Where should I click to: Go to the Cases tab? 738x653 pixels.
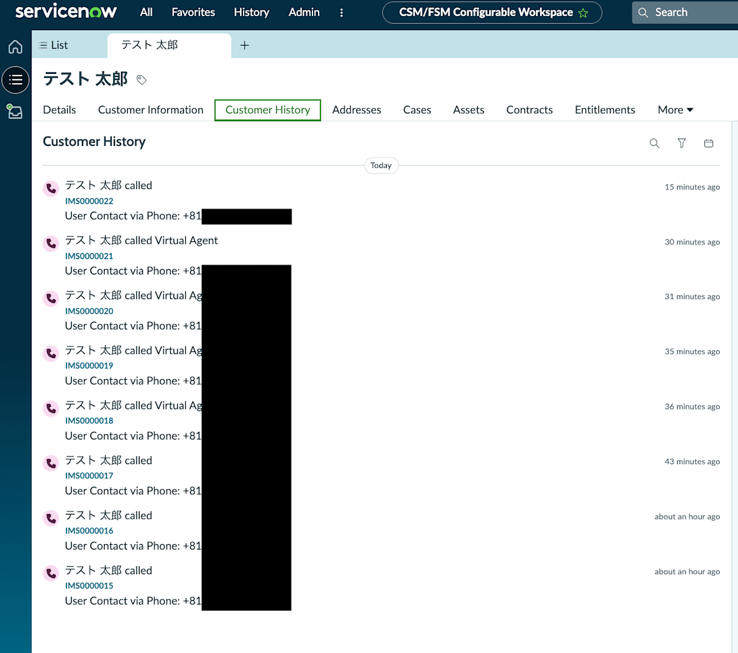[417, 110]
